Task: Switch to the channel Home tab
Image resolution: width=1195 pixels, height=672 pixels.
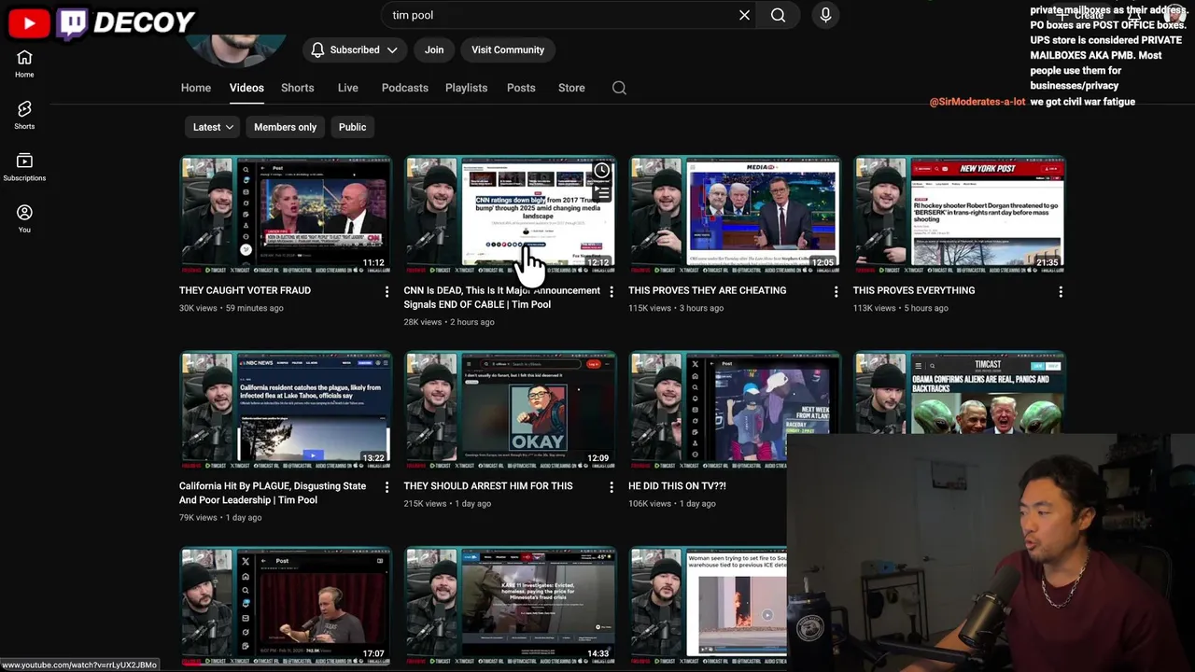Action: click(196, 88)
